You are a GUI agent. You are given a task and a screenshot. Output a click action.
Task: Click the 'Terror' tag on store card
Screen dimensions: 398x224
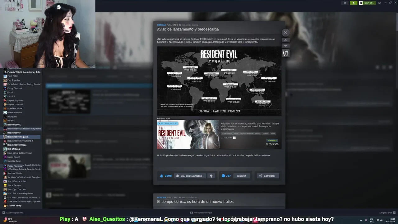pyautogui.click(x=272, y=134)
